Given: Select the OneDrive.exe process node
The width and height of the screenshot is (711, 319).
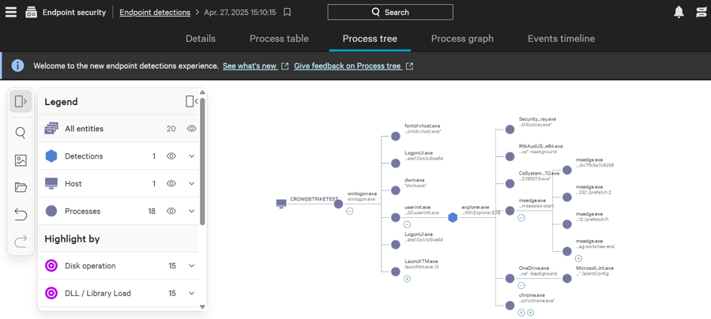Looking at the screenshot, I should point(510,278).
